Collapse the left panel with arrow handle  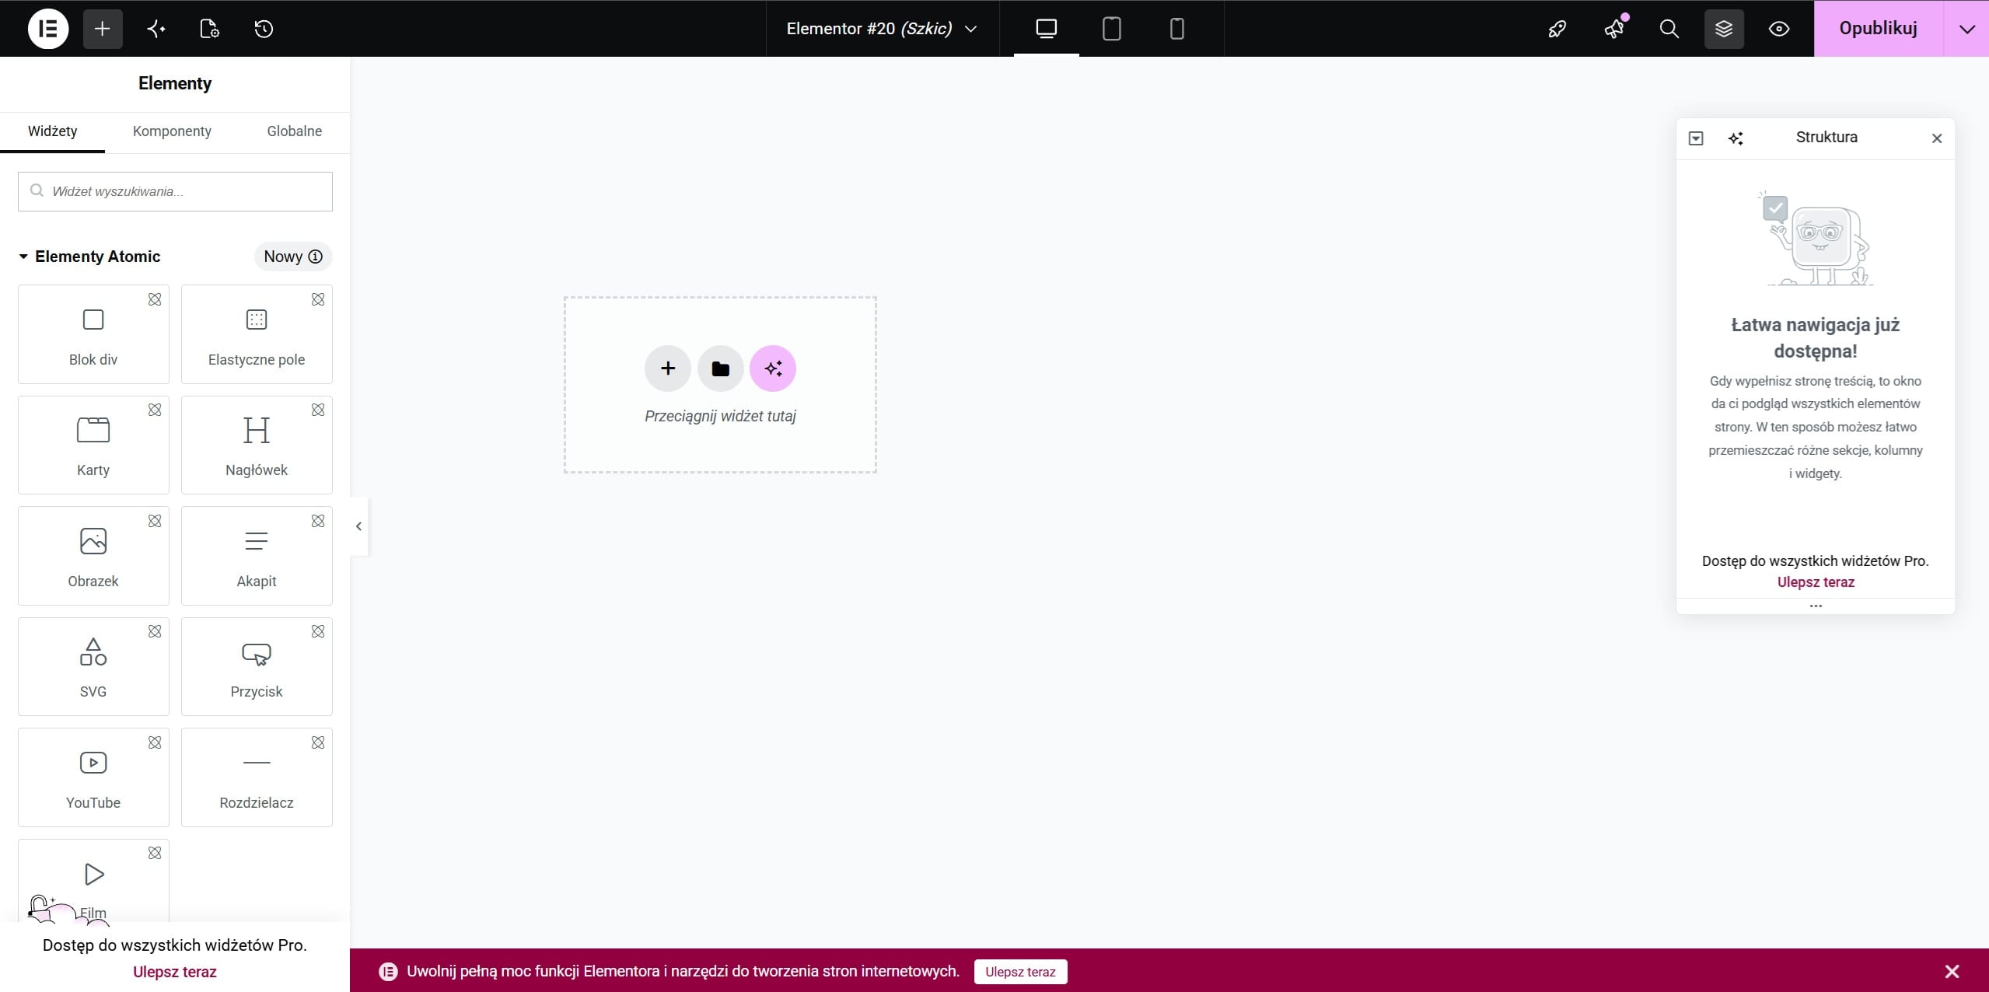point(358,526)
